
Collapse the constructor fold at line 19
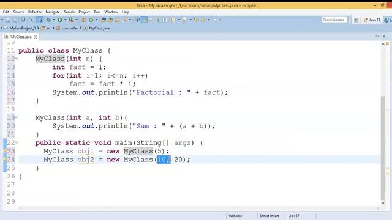coord(17,117)
